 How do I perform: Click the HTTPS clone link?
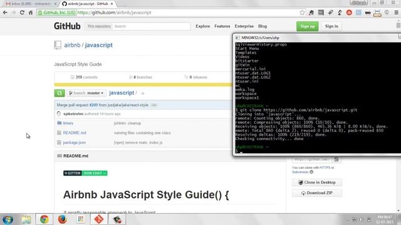(325, 167)
